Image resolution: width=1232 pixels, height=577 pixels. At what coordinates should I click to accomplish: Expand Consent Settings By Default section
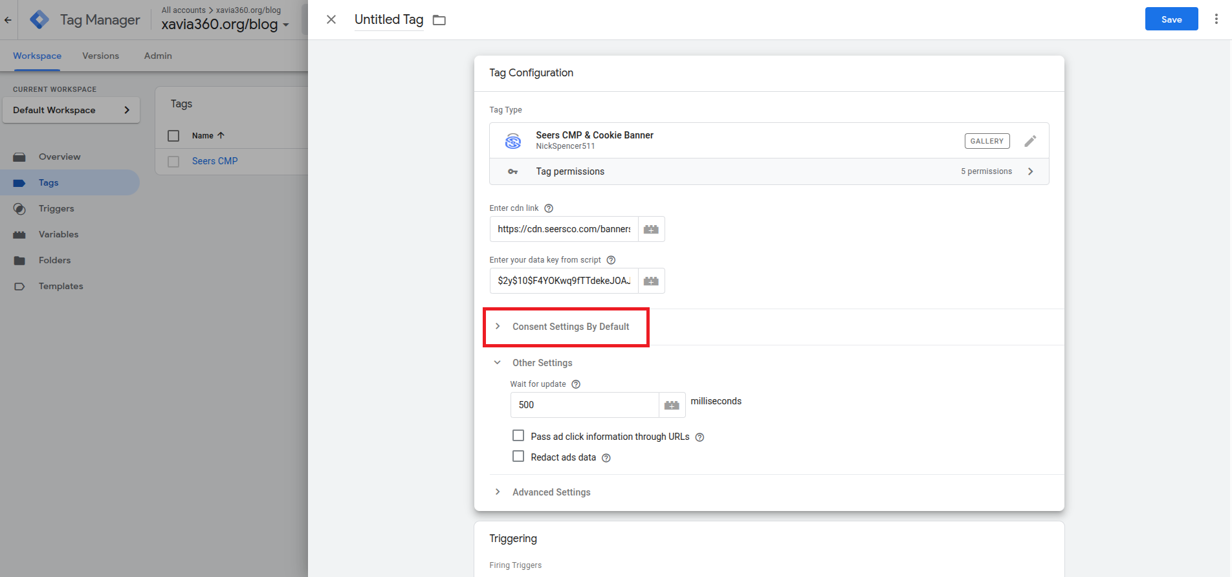coord(570,327)
